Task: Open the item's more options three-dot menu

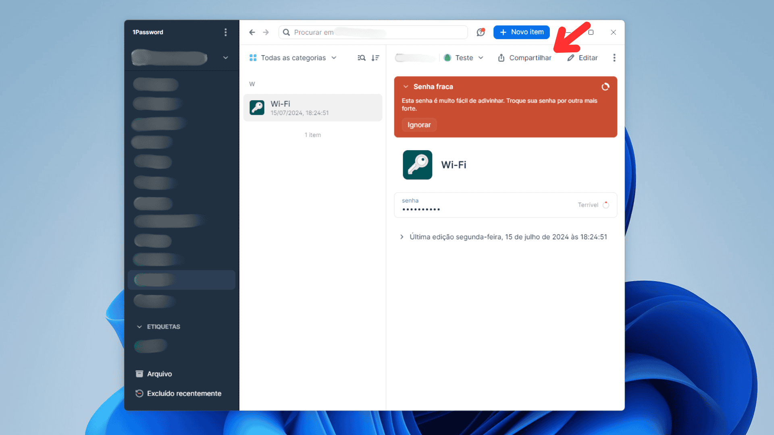Action: [x=614, y=58]
